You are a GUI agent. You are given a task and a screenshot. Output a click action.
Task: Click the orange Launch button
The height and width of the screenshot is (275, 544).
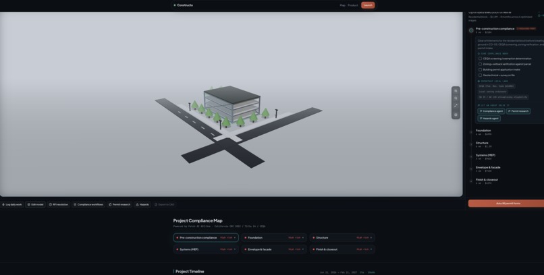tap(368, 5)
